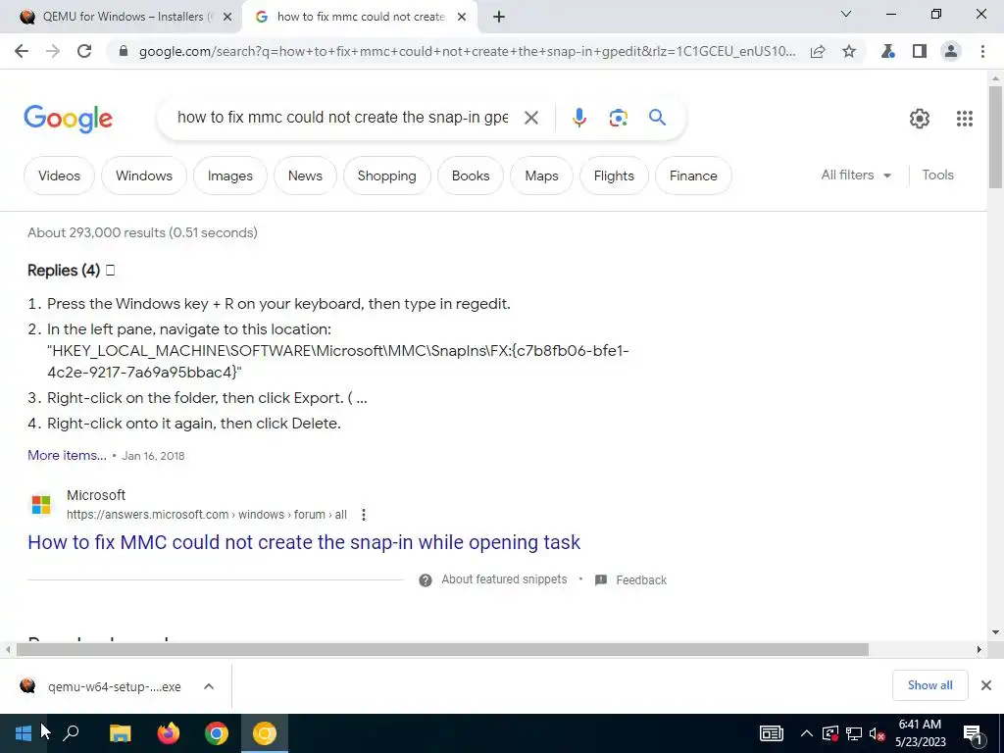Open Chrome from taskbar
The width and height of the screenshot is (1004, 753).
point(217,733)
